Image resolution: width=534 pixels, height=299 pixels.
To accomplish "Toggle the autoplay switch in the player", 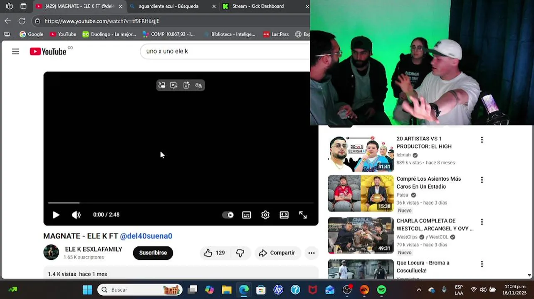I will pyautogui.click(x=228, y=215).
